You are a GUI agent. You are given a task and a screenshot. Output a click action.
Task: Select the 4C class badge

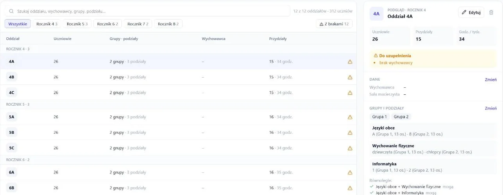coord(12,93)
